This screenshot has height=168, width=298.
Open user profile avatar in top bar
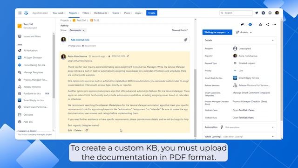pos(277,13)
